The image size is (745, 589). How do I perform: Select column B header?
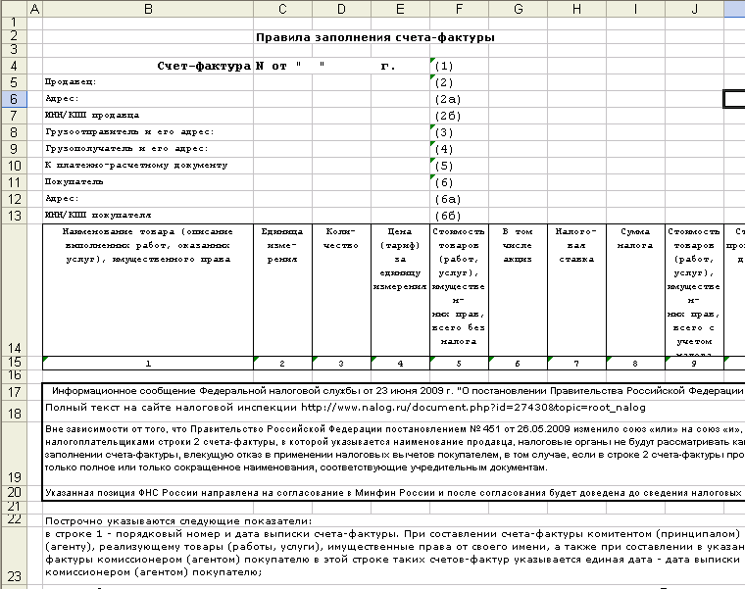(x=148, y=9)
